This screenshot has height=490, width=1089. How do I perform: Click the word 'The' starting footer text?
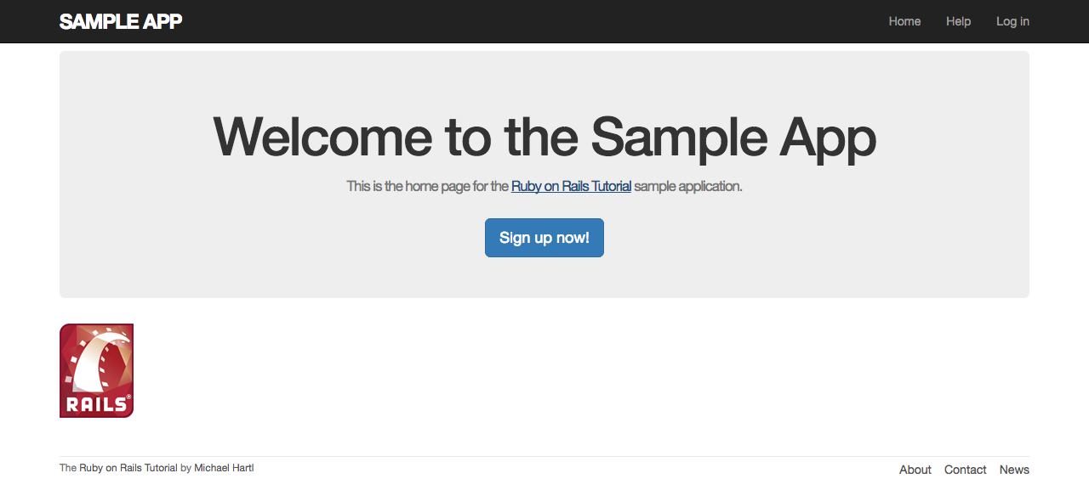pos(68,468)
